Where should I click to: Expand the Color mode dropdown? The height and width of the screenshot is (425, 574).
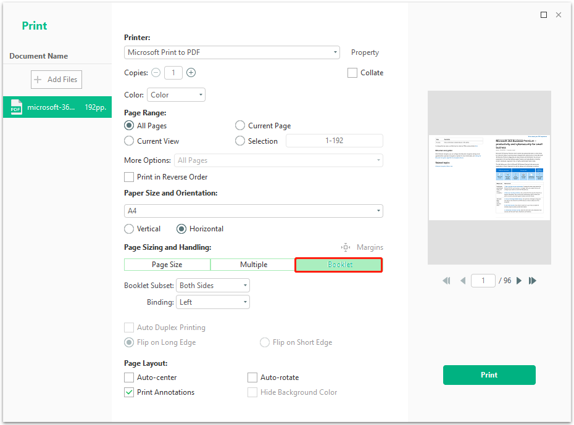176,95
